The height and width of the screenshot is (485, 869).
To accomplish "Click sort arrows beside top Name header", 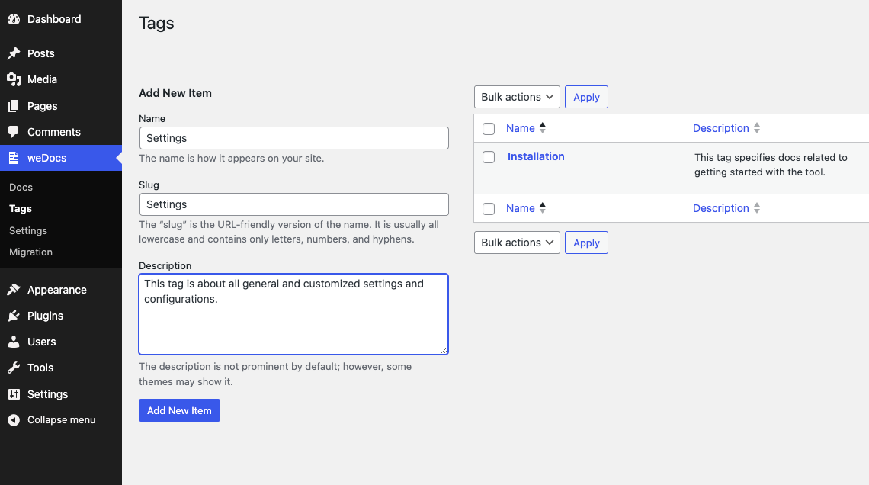I will [x=543, y=128].
